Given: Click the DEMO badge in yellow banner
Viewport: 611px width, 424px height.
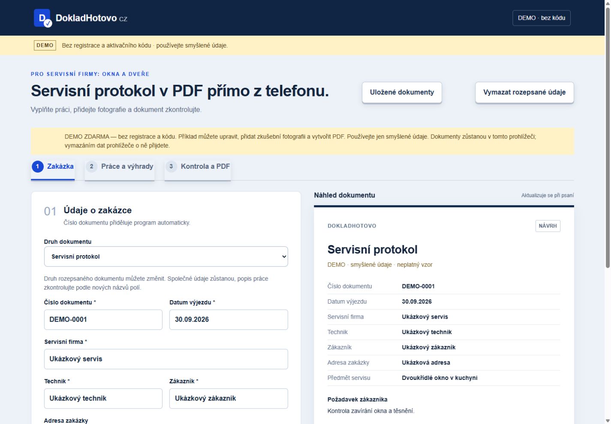Looking at the screenshot, I should pos(45,45).
